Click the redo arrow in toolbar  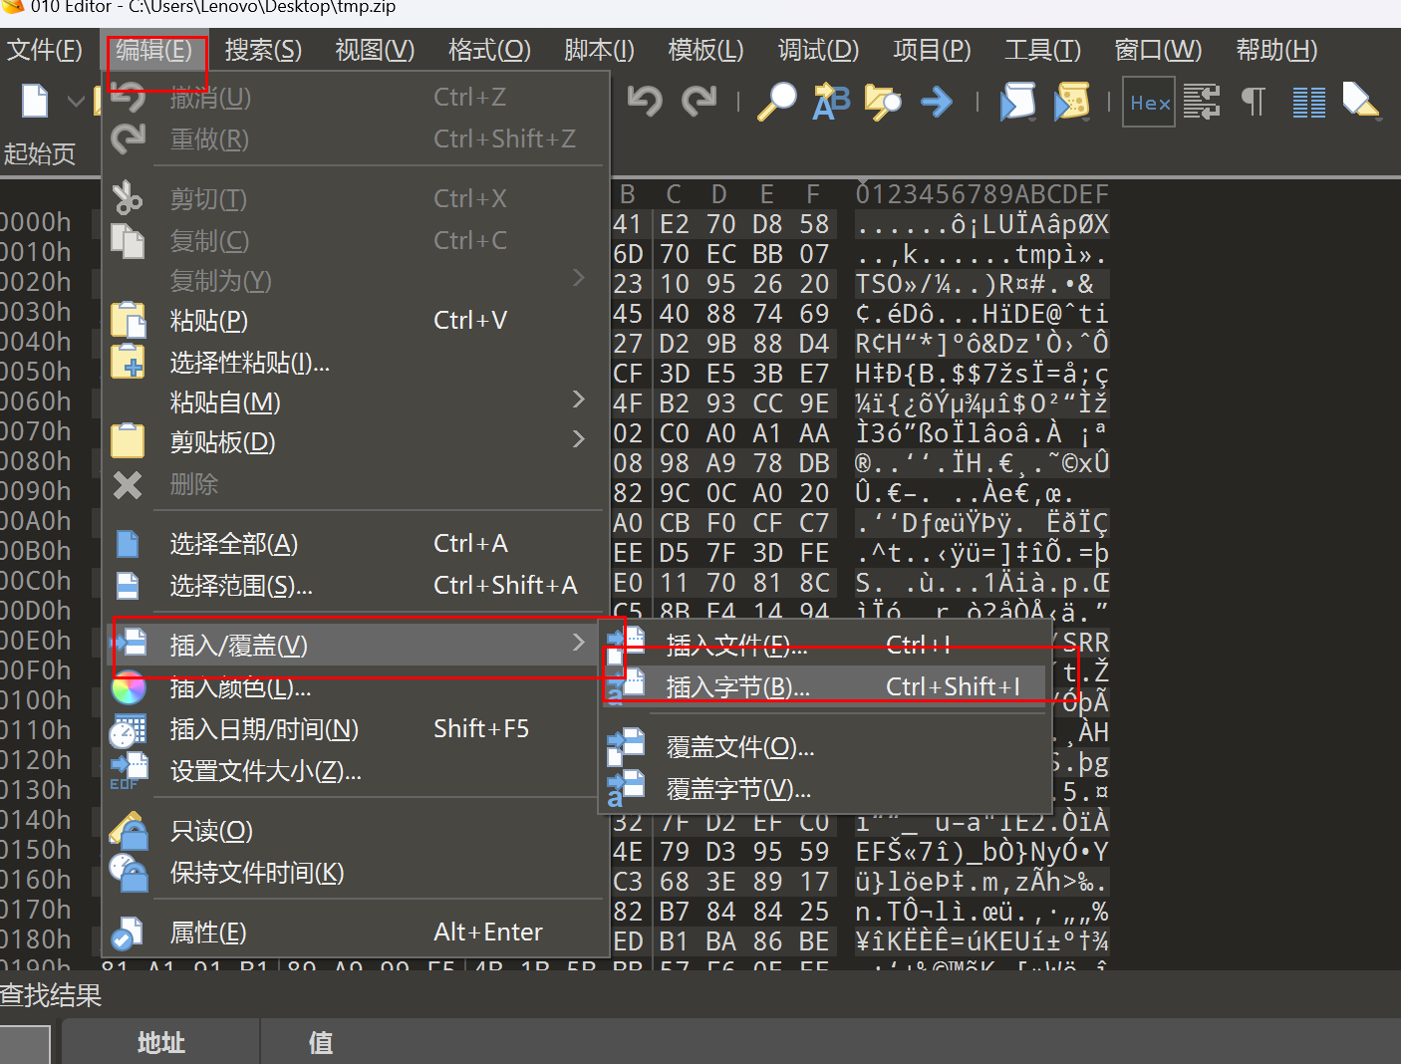699,101
